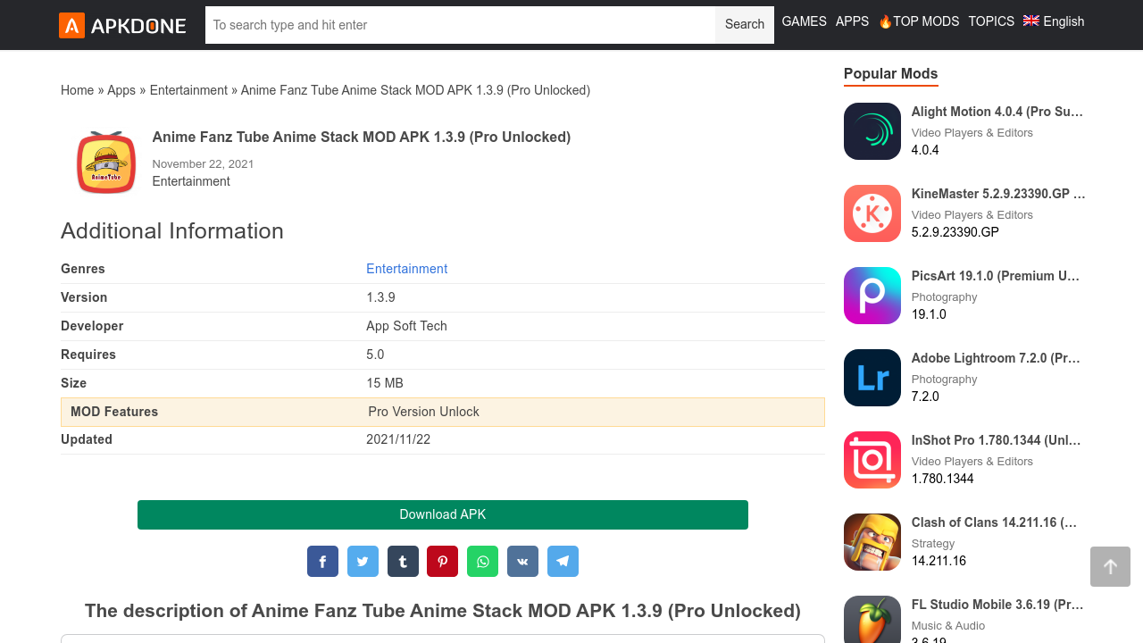
Task: Open the Entertainment genre link
Action: (x=406, y=269)
